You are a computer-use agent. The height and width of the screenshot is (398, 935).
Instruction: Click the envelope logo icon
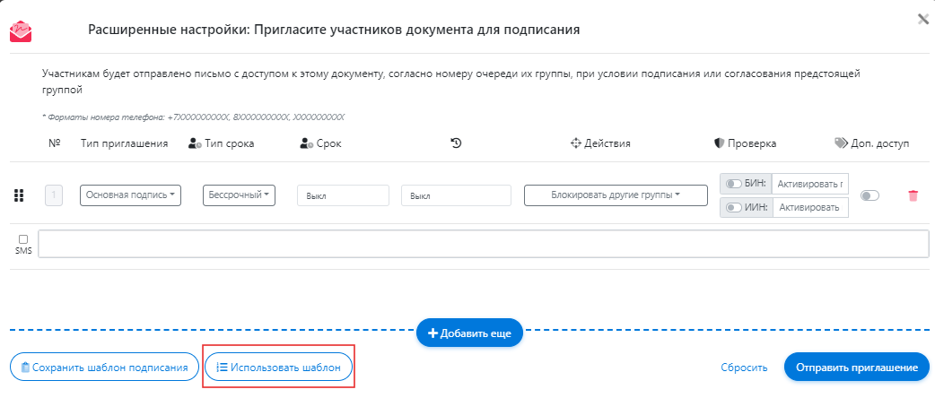coord(20,31)
